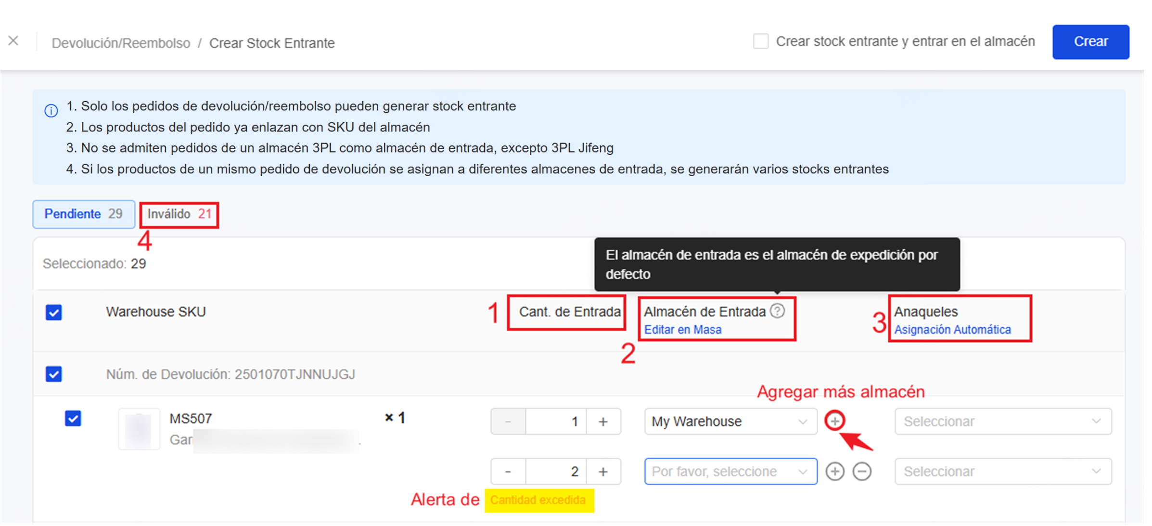Go to Devolución/Reembolso breadcrumb
Viewport: 1152px width, 526px height.
121,43
